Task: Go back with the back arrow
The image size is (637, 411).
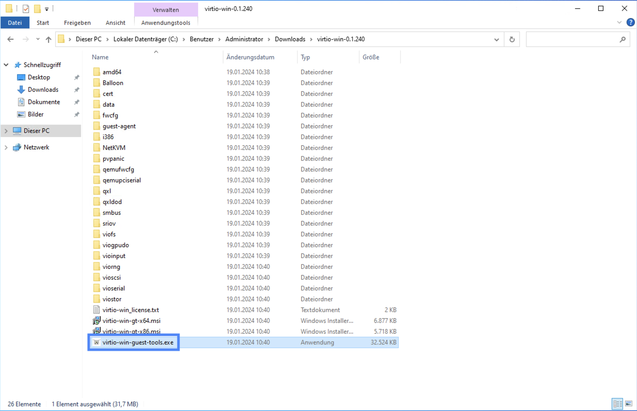Action: pos(10,40)
